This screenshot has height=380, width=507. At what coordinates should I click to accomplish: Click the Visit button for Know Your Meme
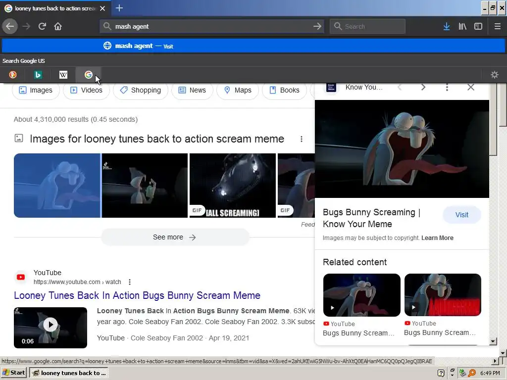pos(462,215)
